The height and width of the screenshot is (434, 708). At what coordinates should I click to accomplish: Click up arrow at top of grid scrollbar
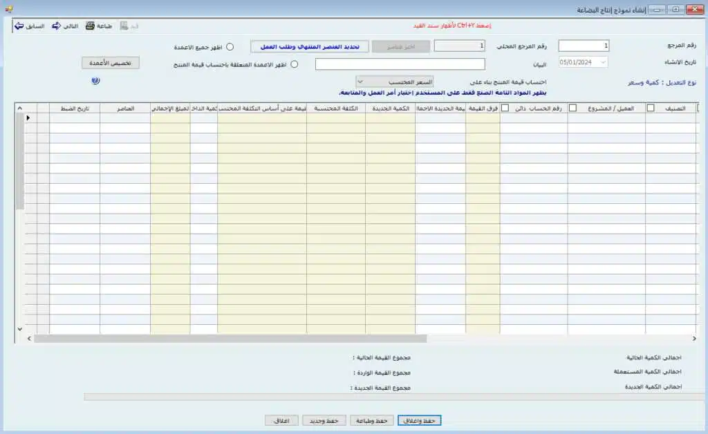[x=19, y=108]
